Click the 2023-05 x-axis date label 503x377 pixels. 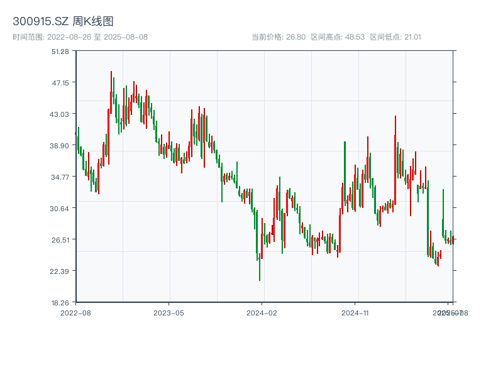169,312
